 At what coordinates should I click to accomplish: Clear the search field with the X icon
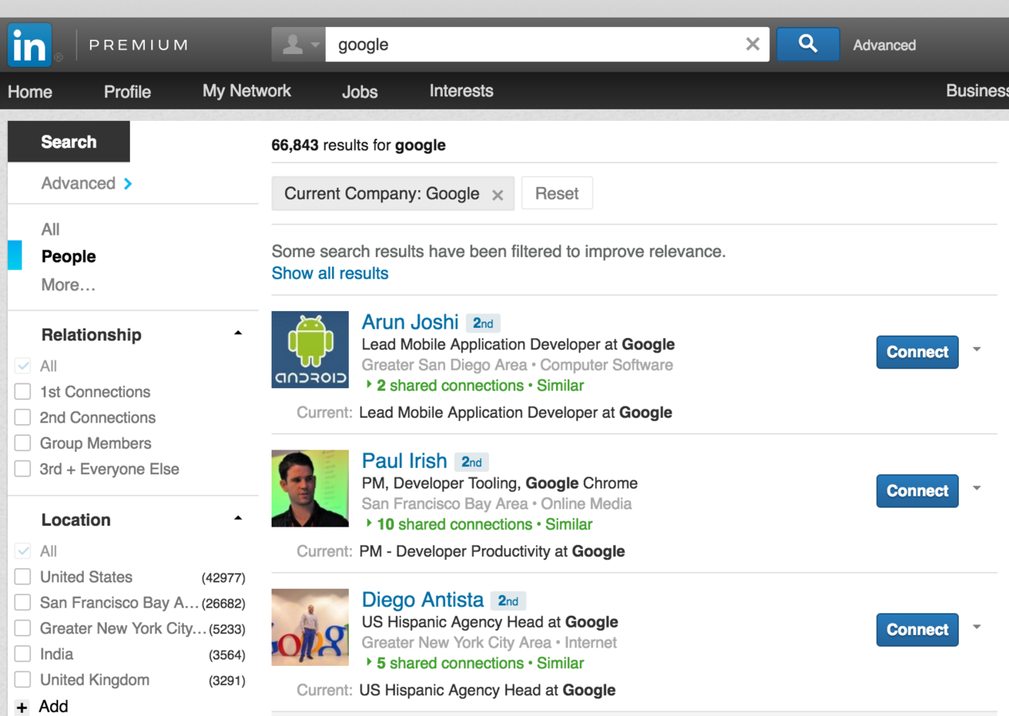tap(752, 45)
